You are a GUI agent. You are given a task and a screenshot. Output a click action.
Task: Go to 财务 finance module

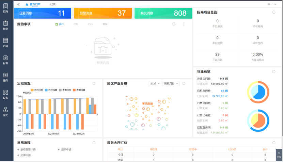(5, 59)
